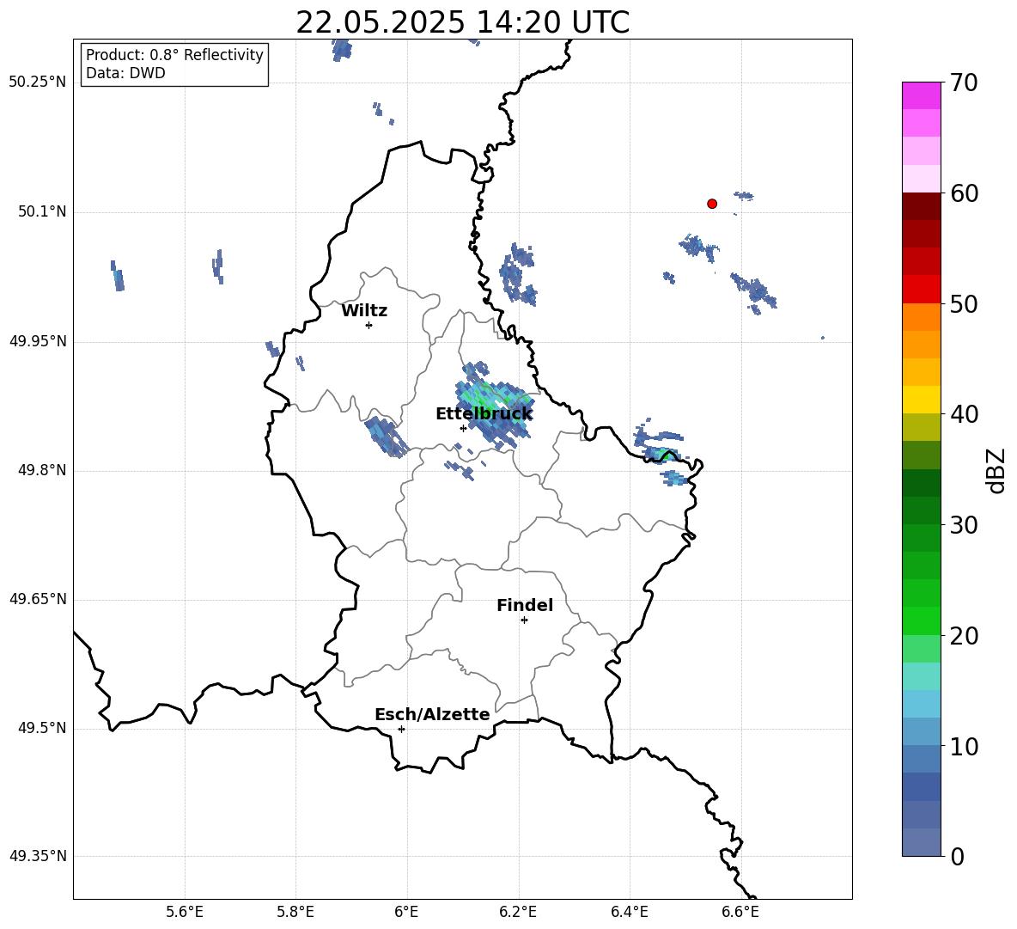Click the Ettelbruck city label
This screenshot has height=929, width=1017.
(x=484, y=414)
